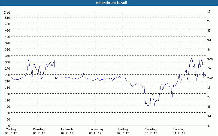Select the E compass label level with 450

(x=209, y=30)
